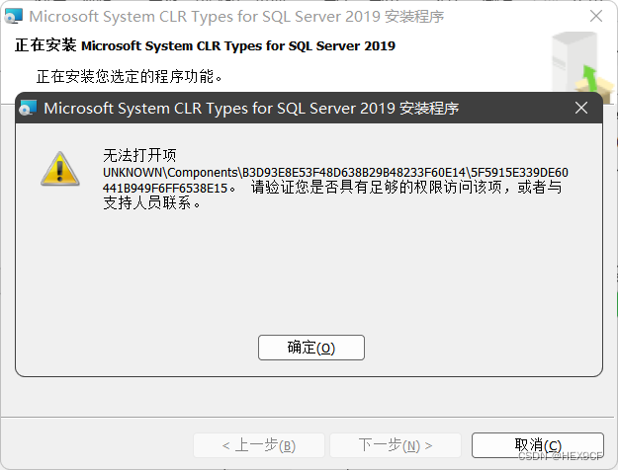The height and width of the screenshot is (470, 618).
Task: Click installer icon in error dialog title bar
Action: click(x=28, y=108)
